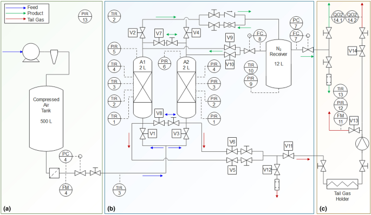Select the vacuum pump symbol below valve V13
Screen dimensions: 371x215
(362, 143)
